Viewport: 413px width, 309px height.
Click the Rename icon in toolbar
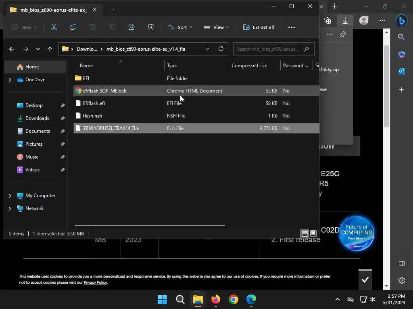point(112,27)
